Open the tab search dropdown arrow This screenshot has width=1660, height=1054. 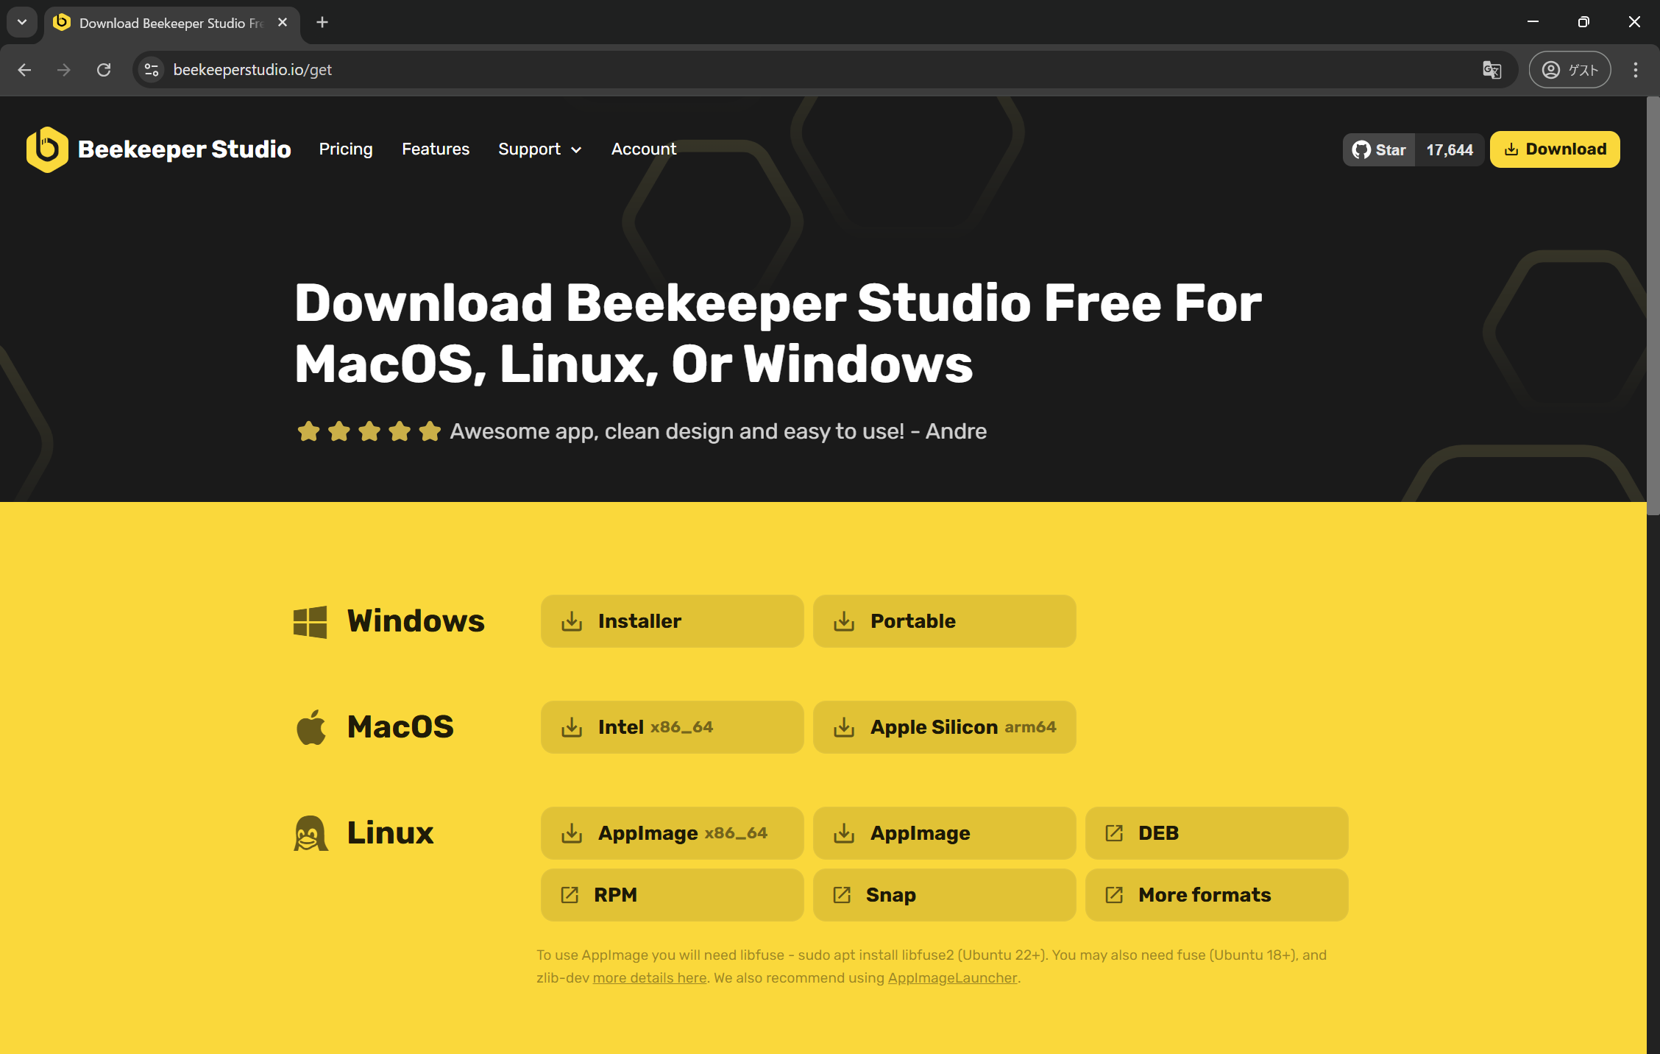(x=22, y=22)
